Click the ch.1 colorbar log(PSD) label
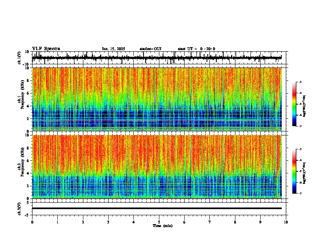The image size is (322, 249). coord(305,106)
